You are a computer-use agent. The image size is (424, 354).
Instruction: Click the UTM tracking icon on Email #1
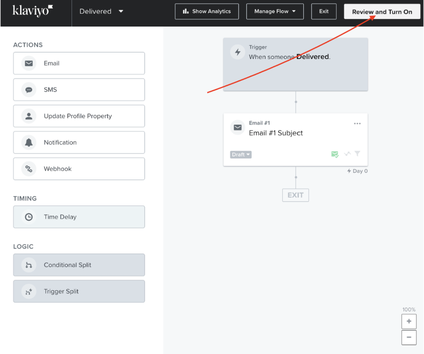tap(347, 154)
